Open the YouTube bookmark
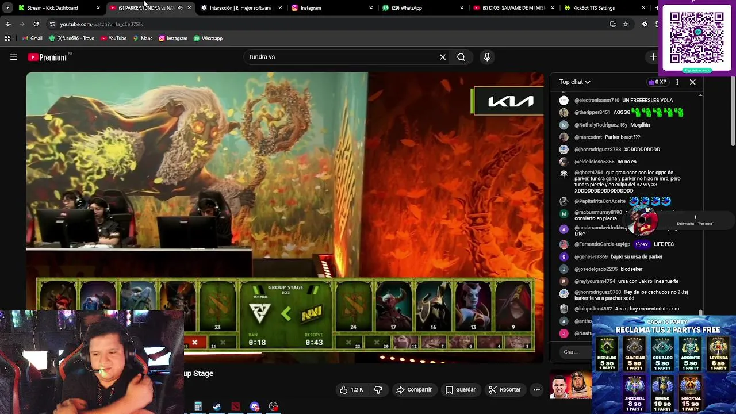 tap(113, 39)
